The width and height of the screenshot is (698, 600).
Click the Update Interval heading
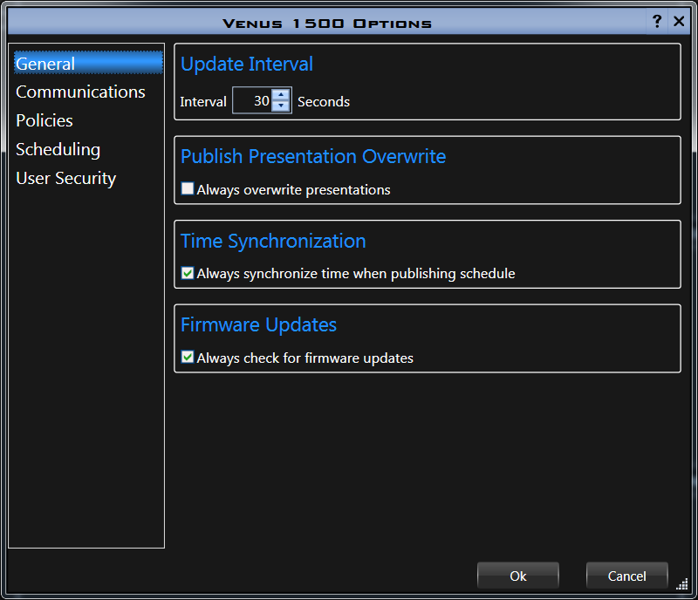click(247, 65)
